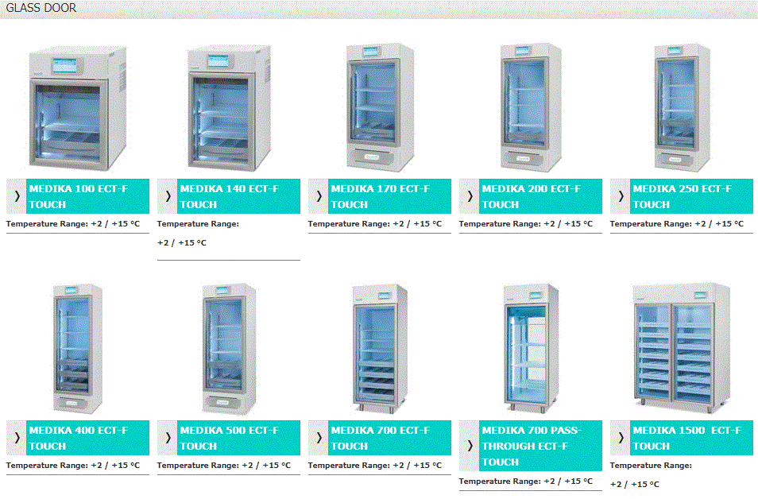Click the temperature range under MEDIKA 700 PASS-THROUGH
This screenshot has height=499, width=758.
(x=526, y=481)
